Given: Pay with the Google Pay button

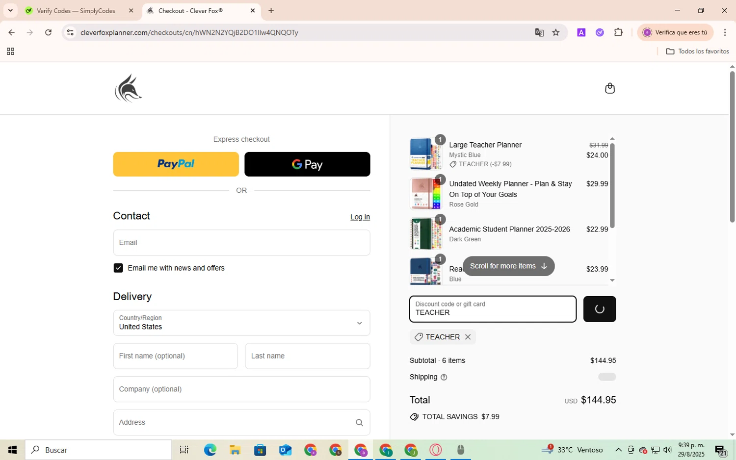Looking at the screenshot, I should (x=307, y=164).
